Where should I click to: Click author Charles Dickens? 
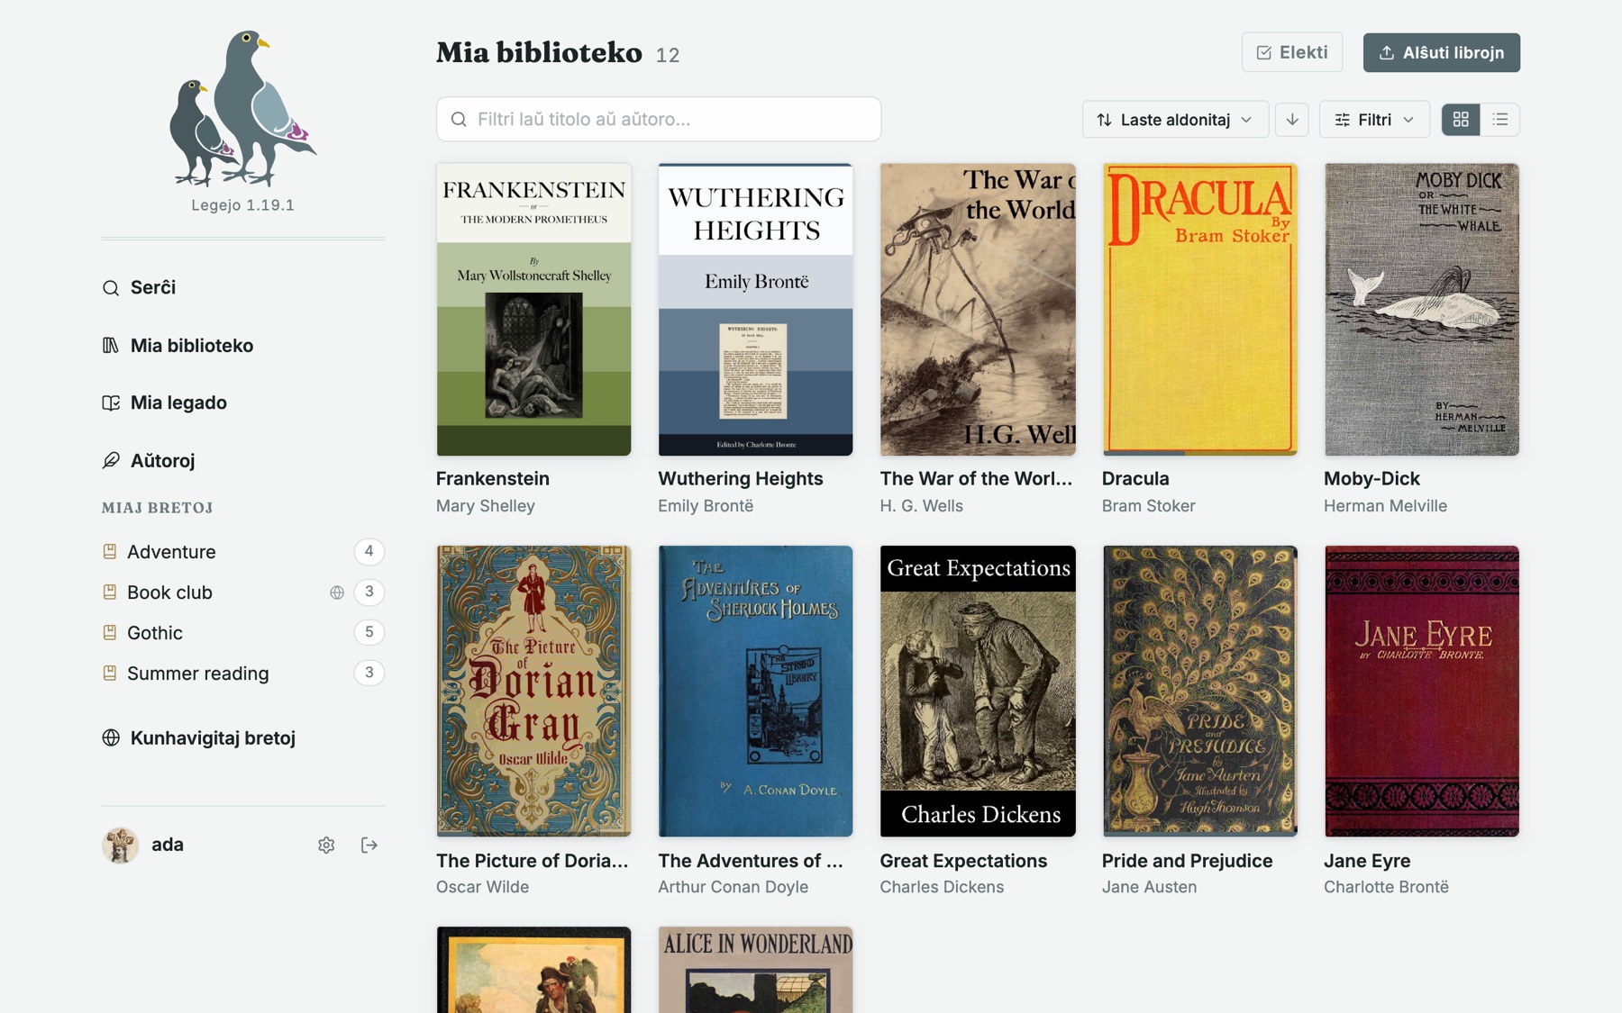point(942,887)
